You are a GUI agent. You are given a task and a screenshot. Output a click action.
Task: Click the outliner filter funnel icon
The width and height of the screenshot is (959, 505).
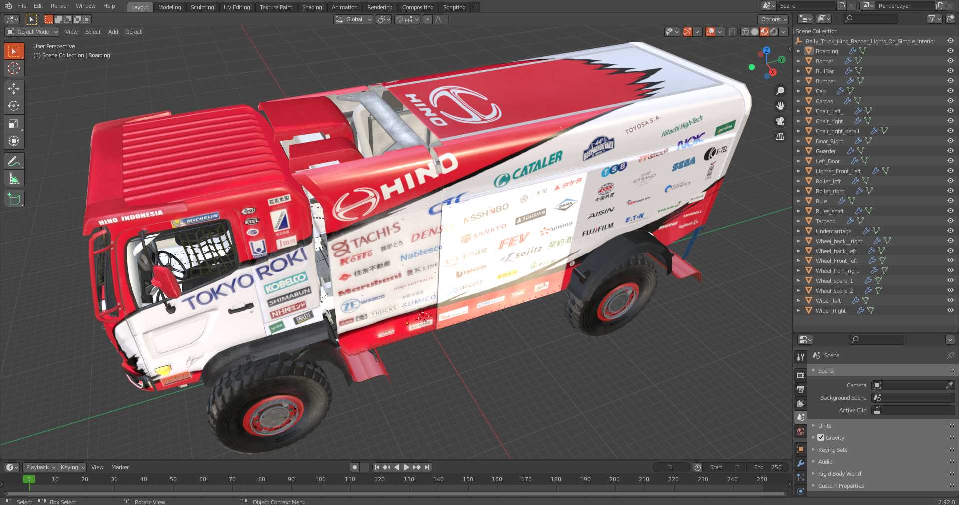tap(934, 19)
